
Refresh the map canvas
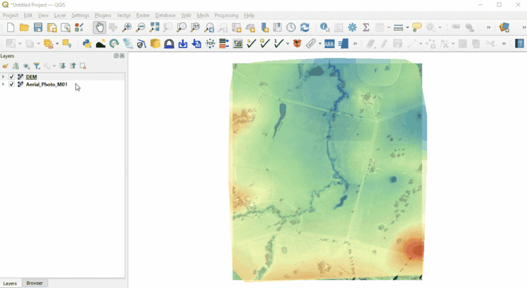304,28
